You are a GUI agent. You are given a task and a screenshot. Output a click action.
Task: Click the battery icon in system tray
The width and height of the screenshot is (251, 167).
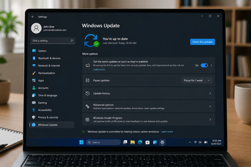[x=206, y=142]
